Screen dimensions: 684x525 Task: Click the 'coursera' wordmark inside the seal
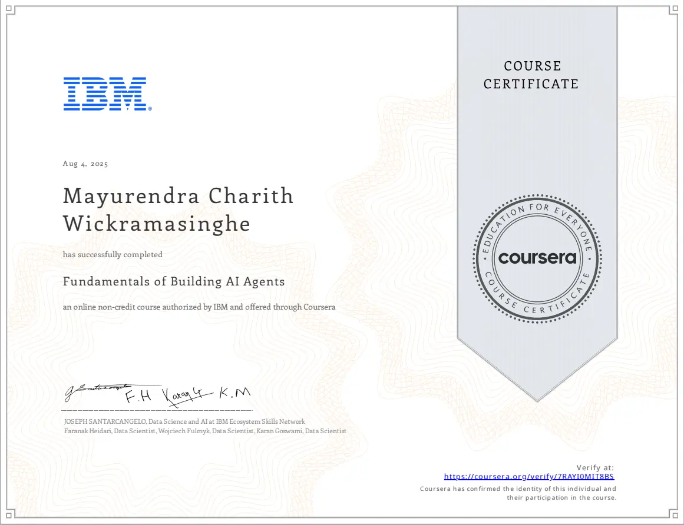pos(537,257)
